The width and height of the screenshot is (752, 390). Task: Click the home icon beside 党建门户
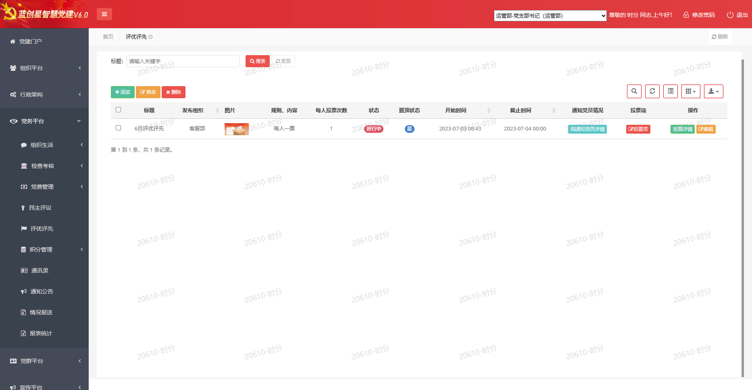pos(13,41)
